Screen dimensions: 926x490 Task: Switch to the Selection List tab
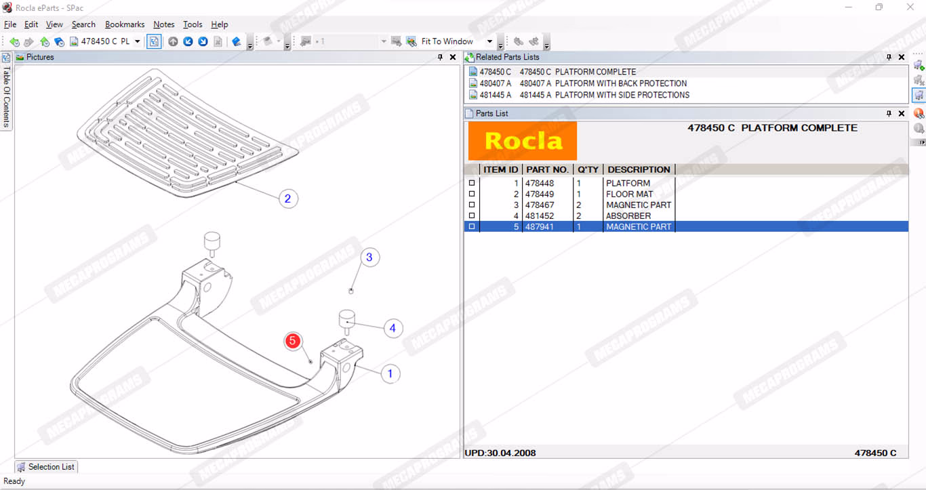pos(46,467)
